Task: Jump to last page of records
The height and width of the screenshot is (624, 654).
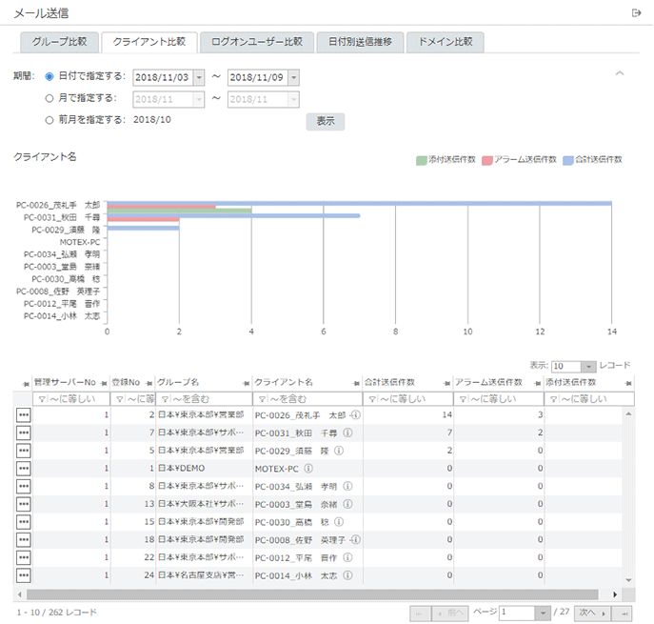Action: pyautogui.click(x=624, y=613)
